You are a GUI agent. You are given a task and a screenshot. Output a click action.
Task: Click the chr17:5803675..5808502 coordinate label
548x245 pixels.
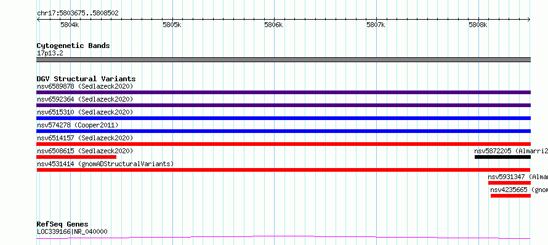click(78, 14)
